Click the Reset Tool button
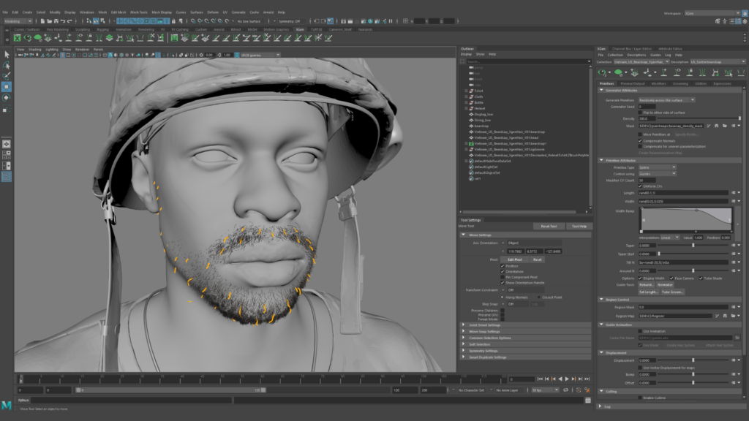This screenshot has height=421, width=749. point(549,227)
